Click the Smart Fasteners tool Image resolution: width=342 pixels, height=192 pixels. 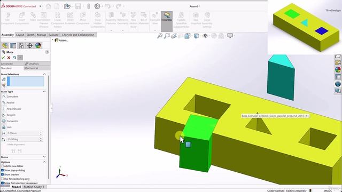click(70, 18)
